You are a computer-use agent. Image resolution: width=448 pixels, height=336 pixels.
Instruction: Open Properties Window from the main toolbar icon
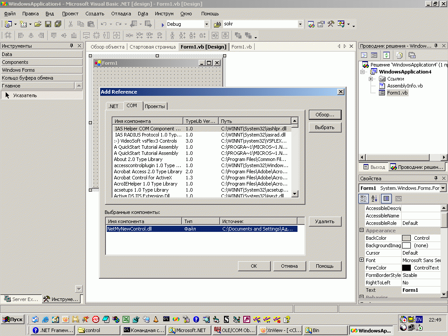click(321, 24)
